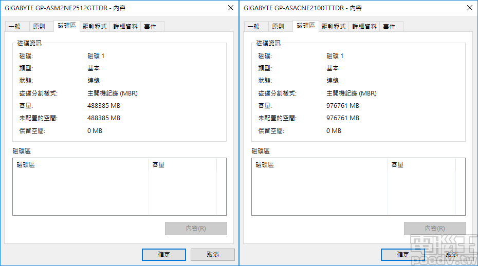This screenshot has height=266, width=478.
Task: Click 容量 column header in GP-ASM2NE2512GTTDR list
Action: [182, 164]
